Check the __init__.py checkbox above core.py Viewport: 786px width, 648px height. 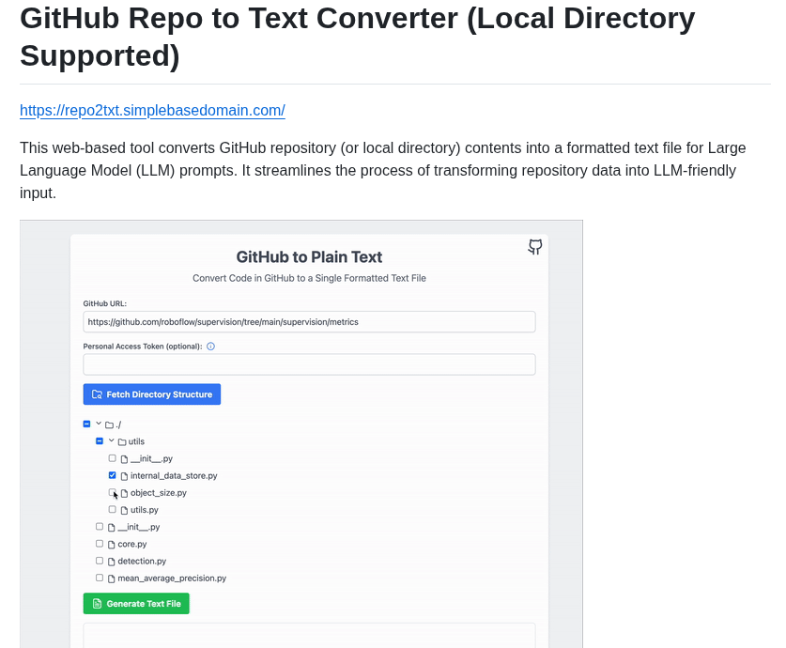[x=100, y=526]
